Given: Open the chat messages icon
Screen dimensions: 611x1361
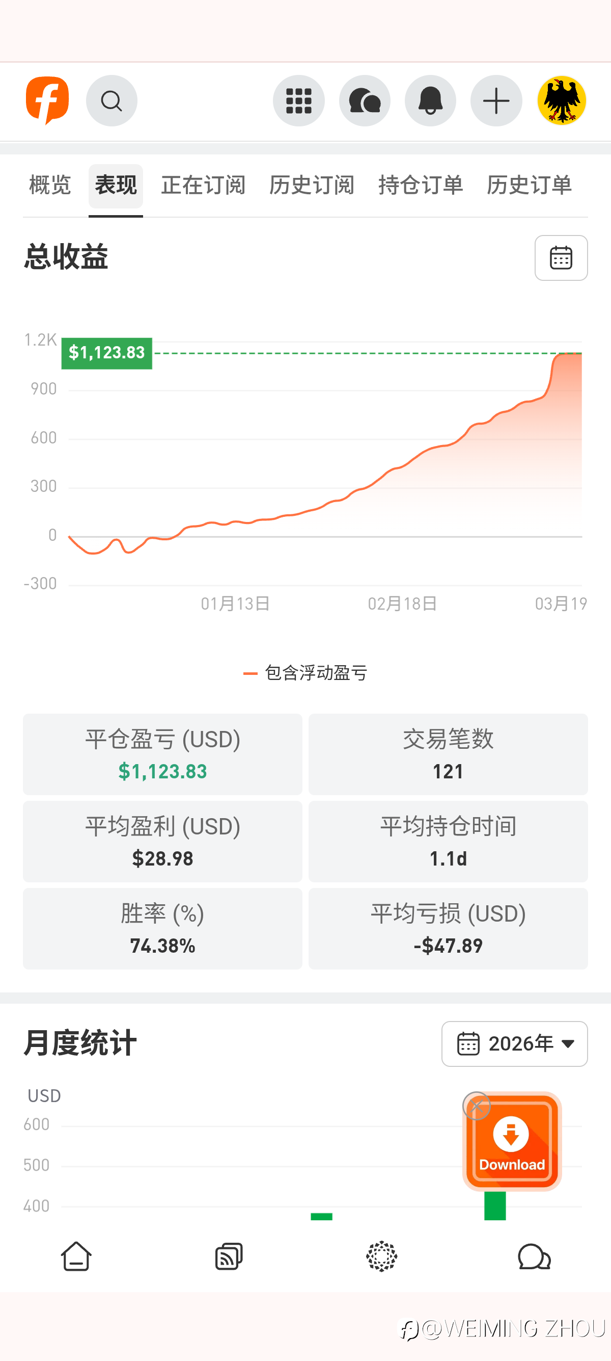Looking at the screenshot, I should [365, 100].
